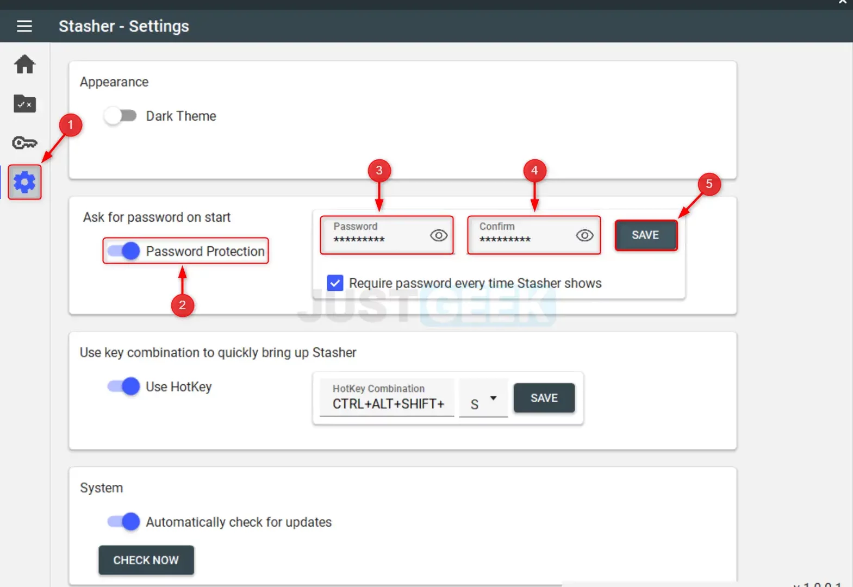The width and height of the screenshot is (853, 587).
Task: Save the HotKey combination
Action: coord(544,398)
